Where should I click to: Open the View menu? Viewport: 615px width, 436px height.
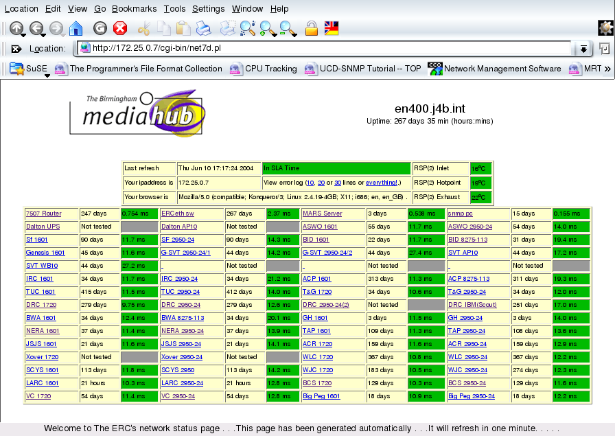pos(78,9)
